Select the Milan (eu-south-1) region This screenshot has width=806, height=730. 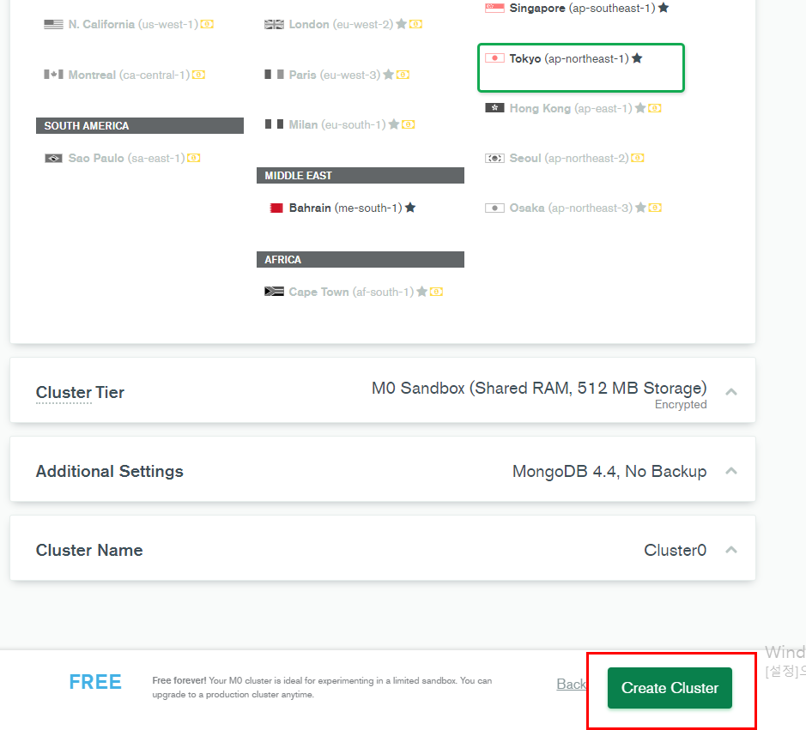(339, 125)
